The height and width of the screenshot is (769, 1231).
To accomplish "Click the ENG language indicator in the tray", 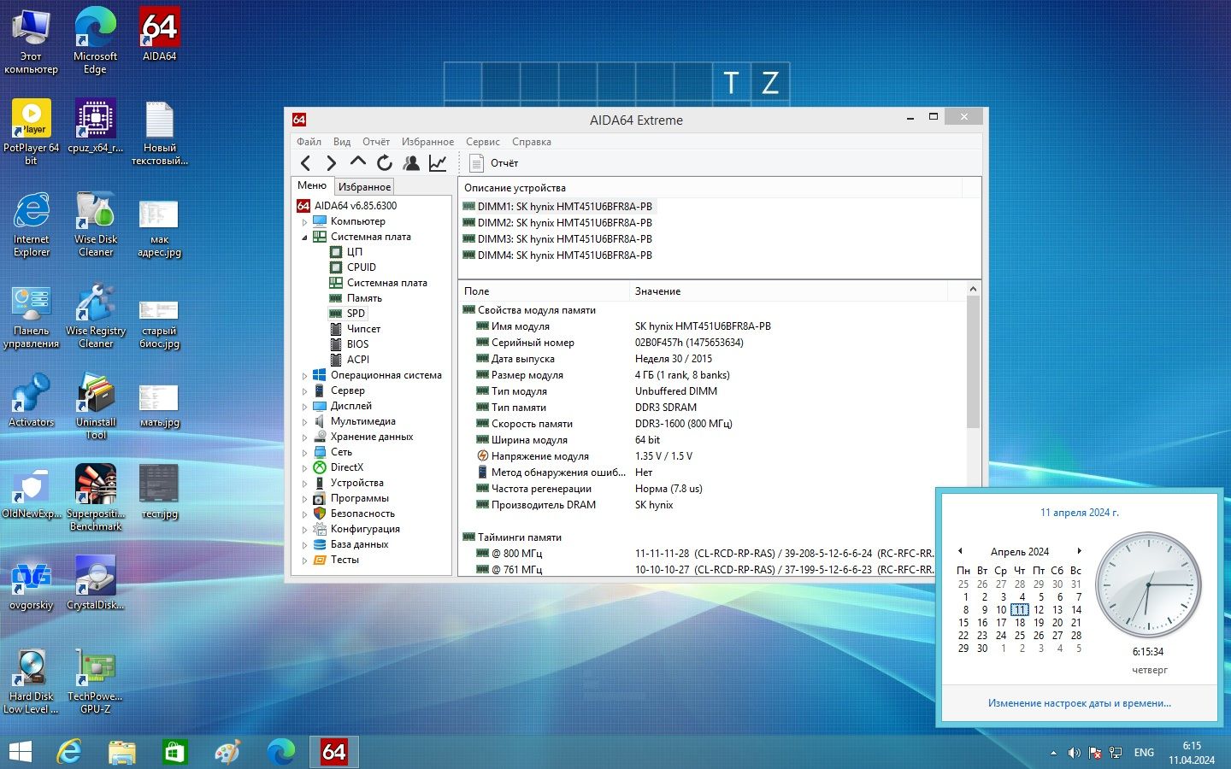I will click(x=1144, y=753).
